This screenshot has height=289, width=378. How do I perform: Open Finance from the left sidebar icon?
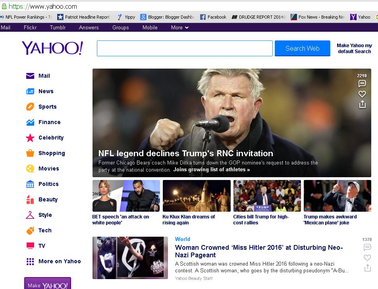click(x=31, y=122)
